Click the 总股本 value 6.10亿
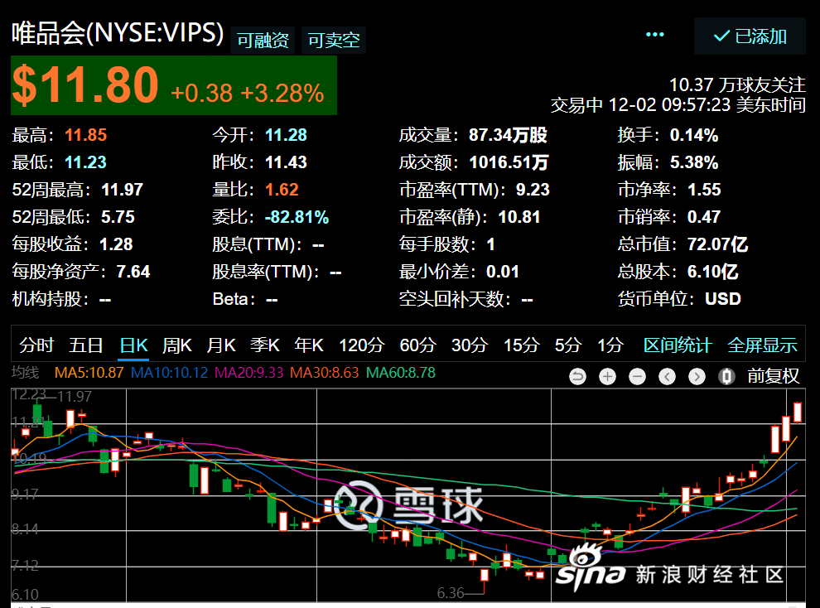820x608 pixels. point(713,272)
